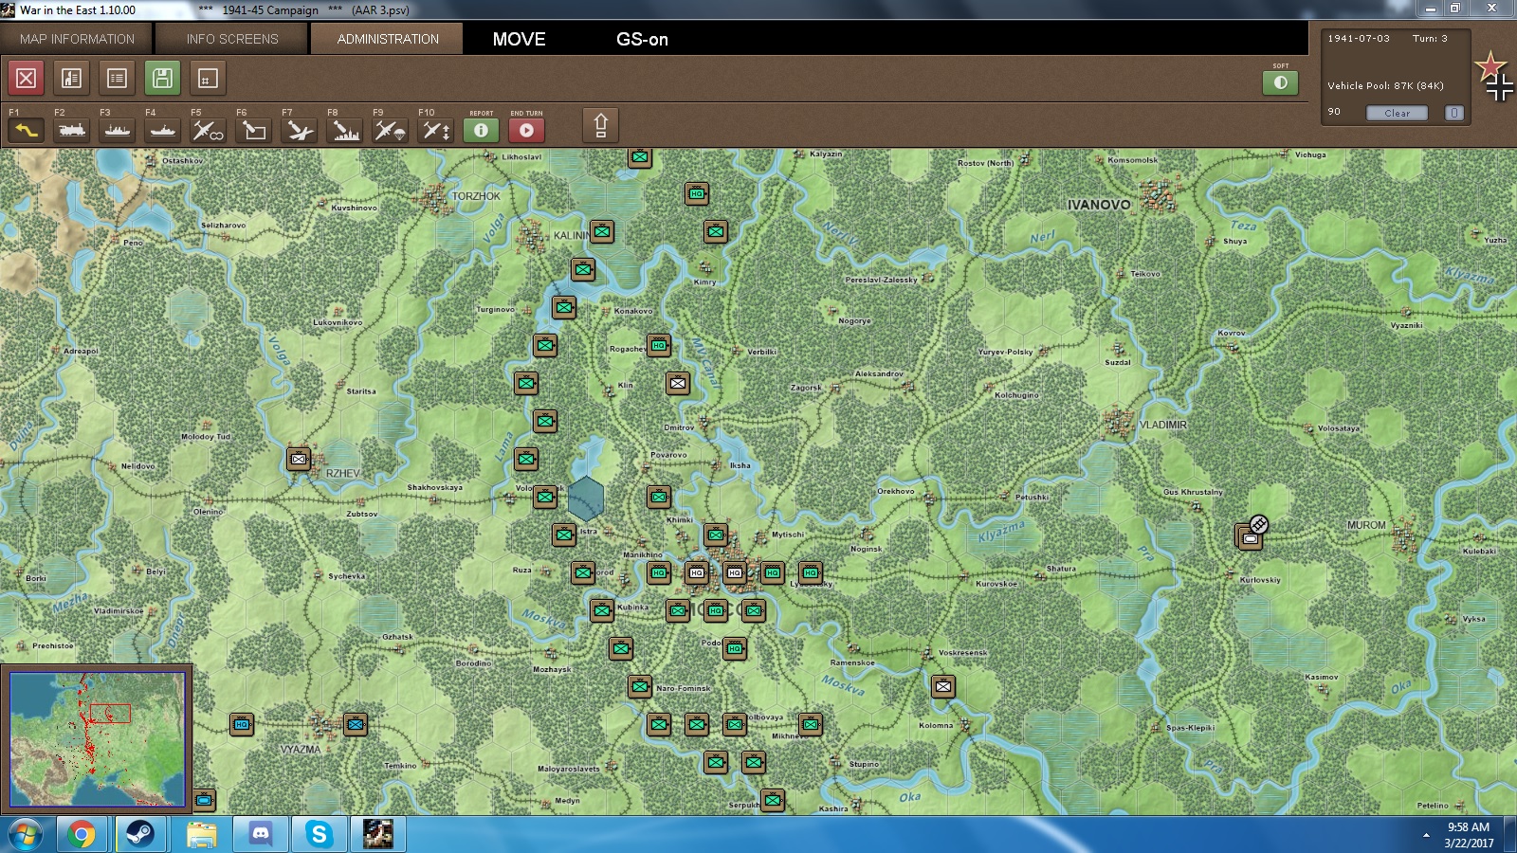Screen dimensions: 1517x853
Task: Select F9 air transport mode
Action: pos(391,130)
